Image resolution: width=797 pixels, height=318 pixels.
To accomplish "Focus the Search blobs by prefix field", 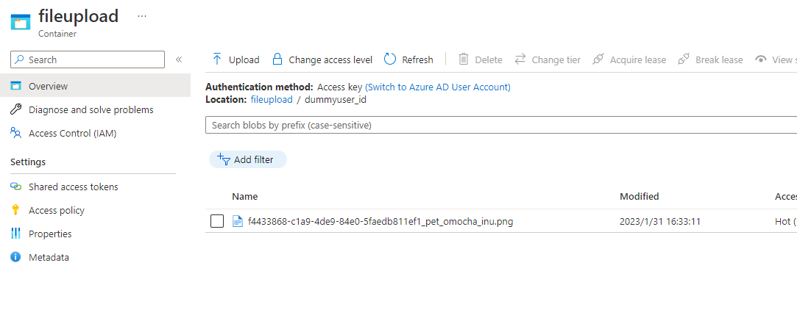I will point(501,125).
